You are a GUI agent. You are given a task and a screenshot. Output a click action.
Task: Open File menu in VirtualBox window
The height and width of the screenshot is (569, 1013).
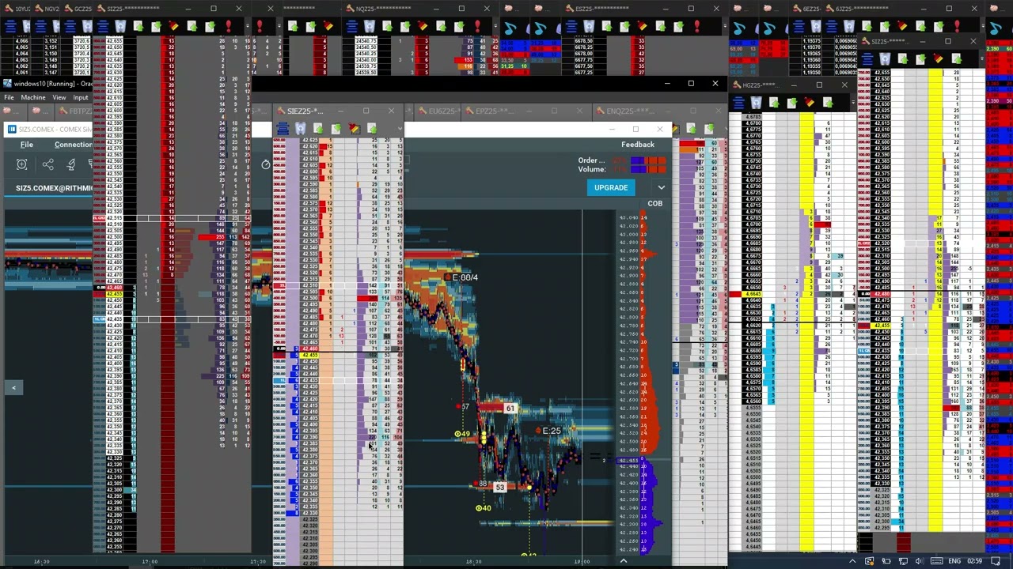9,97
